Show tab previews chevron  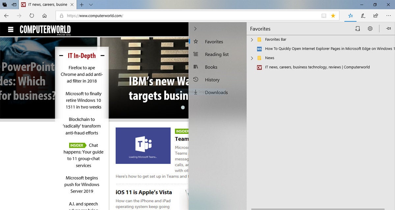[91, 5]
